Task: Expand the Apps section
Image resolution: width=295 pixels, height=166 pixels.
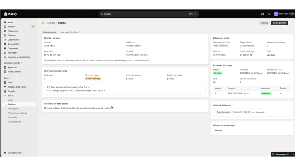Action: click(x=7, y=78)
